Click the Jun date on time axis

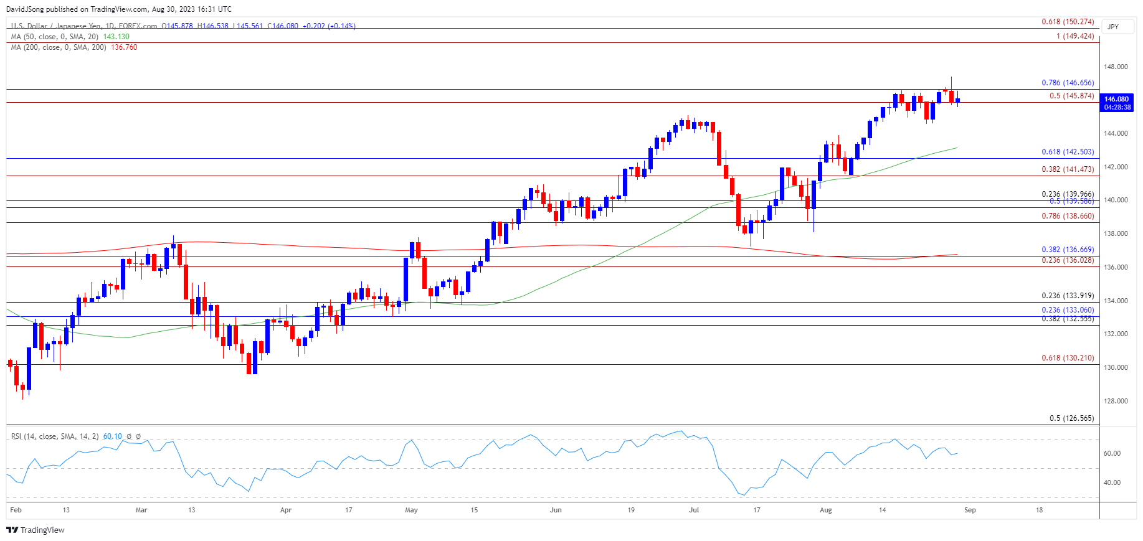tap(556, 510)
